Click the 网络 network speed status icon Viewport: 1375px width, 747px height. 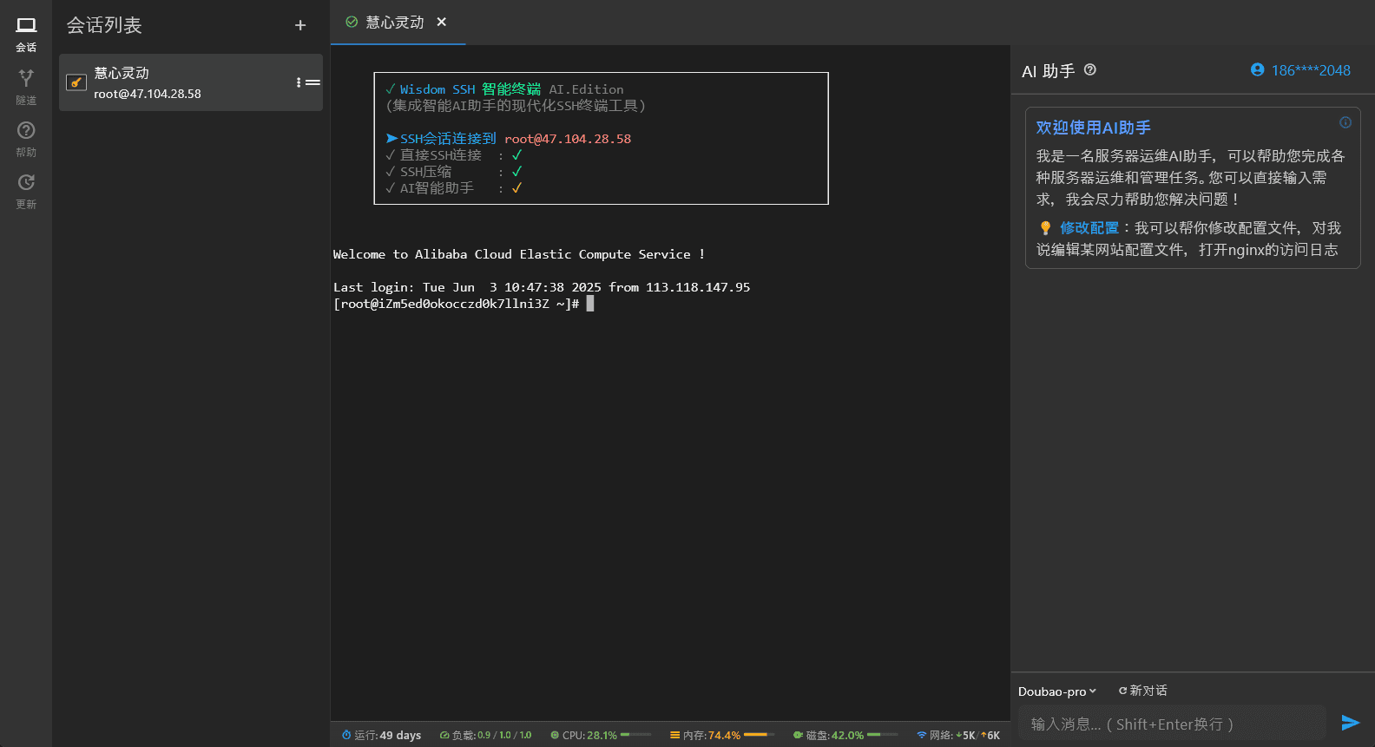click(922, 735)
